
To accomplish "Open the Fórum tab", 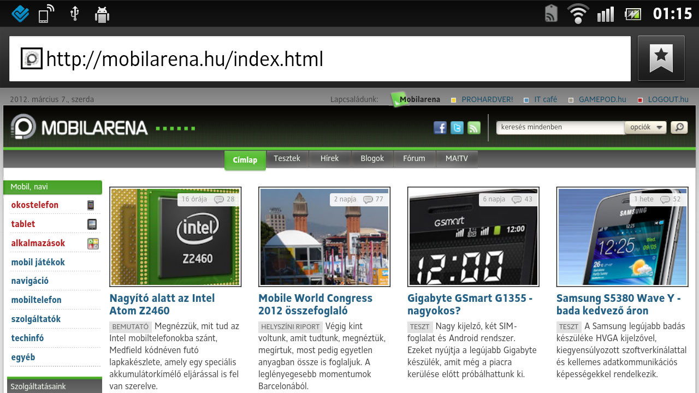I will [414, 158].
